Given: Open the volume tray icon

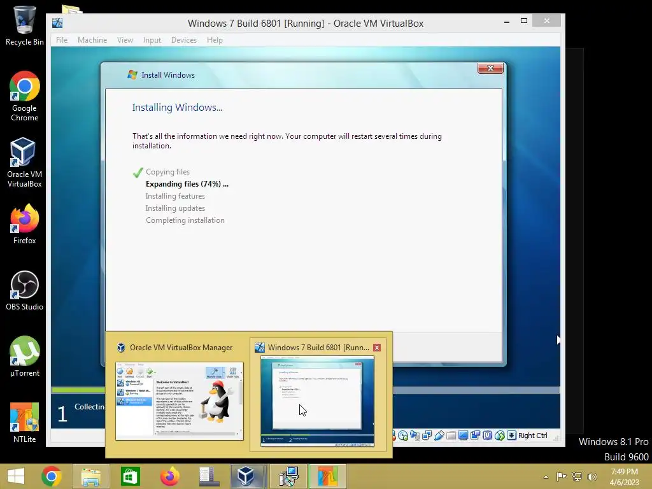Looking at the screenshot, I should [592, 476].
